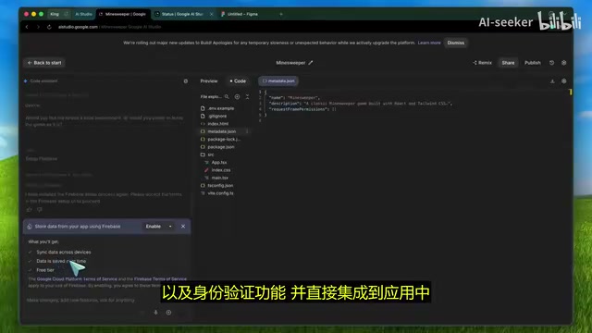Open .gitignore file
This screenshot has height=333, width=592.
click(217, 116)
